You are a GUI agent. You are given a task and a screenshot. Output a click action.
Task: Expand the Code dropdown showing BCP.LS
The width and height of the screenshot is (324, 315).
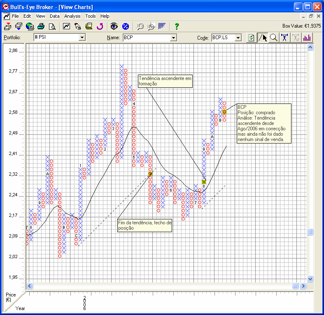click(238, 38)
